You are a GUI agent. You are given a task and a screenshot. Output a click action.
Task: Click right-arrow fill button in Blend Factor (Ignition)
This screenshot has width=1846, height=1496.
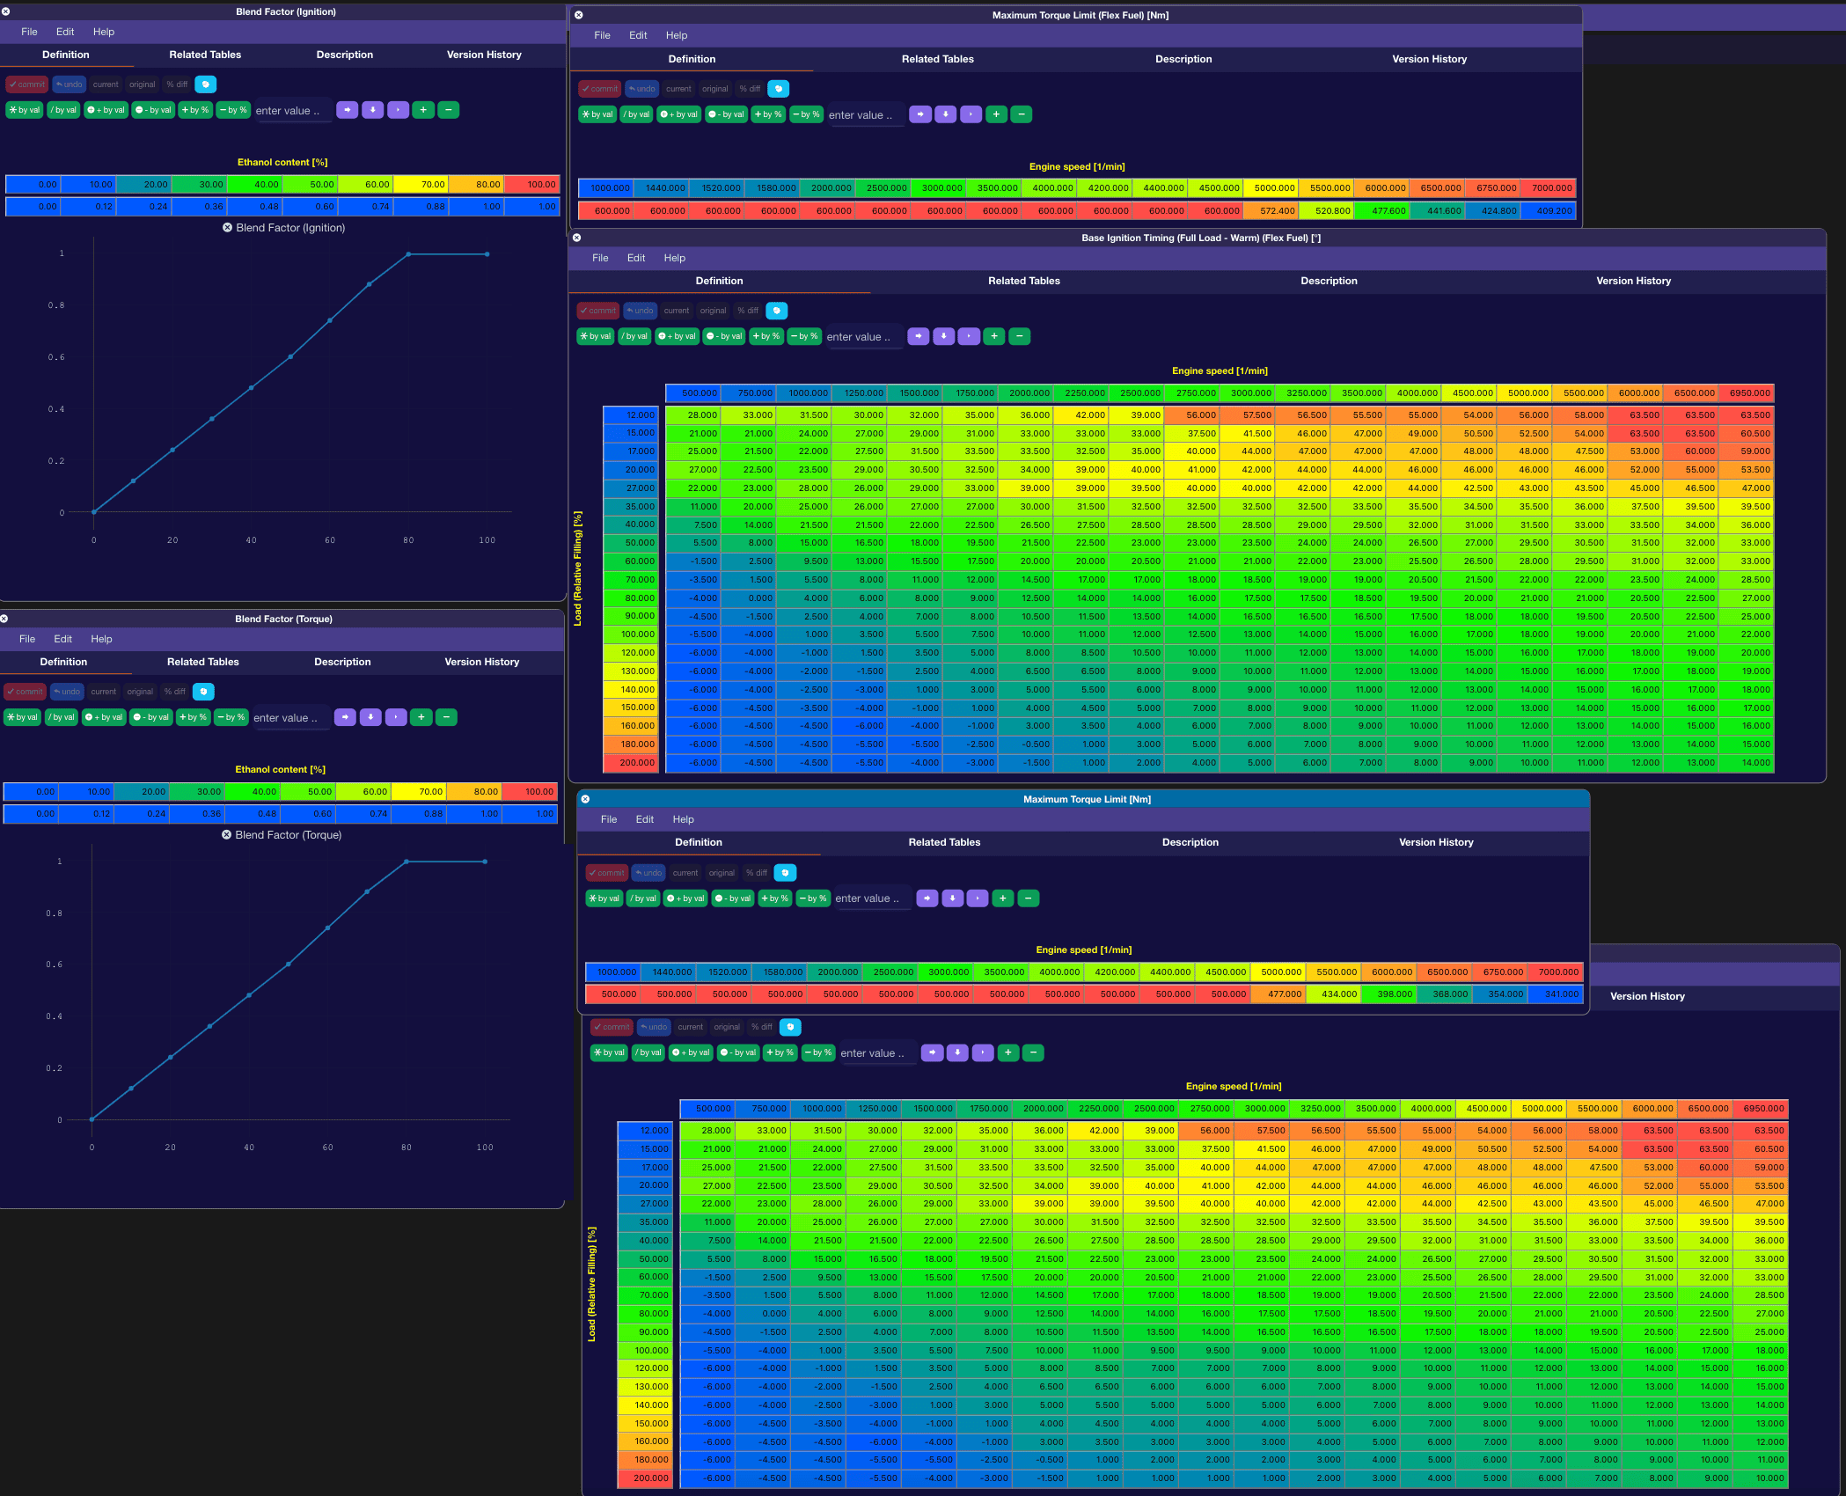point(348,110)
